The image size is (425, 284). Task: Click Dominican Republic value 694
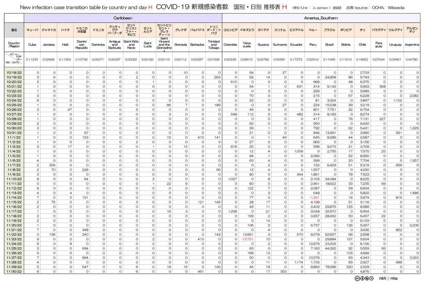tap(85, 249)
